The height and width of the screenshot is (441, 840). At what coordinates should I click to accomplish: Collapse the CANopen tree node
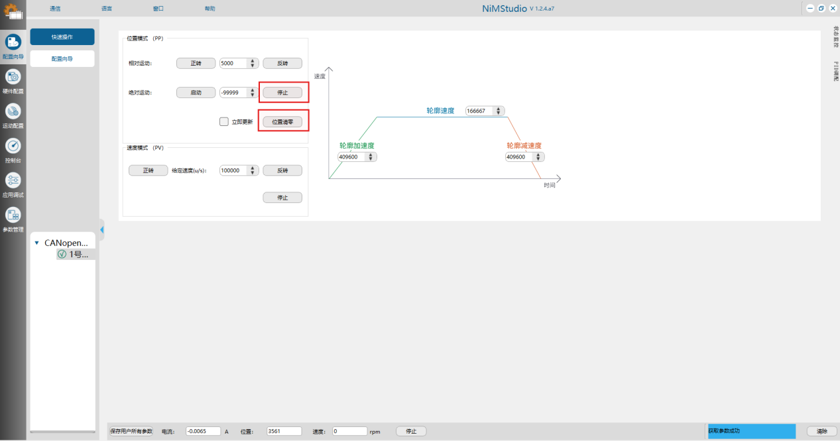36,243
